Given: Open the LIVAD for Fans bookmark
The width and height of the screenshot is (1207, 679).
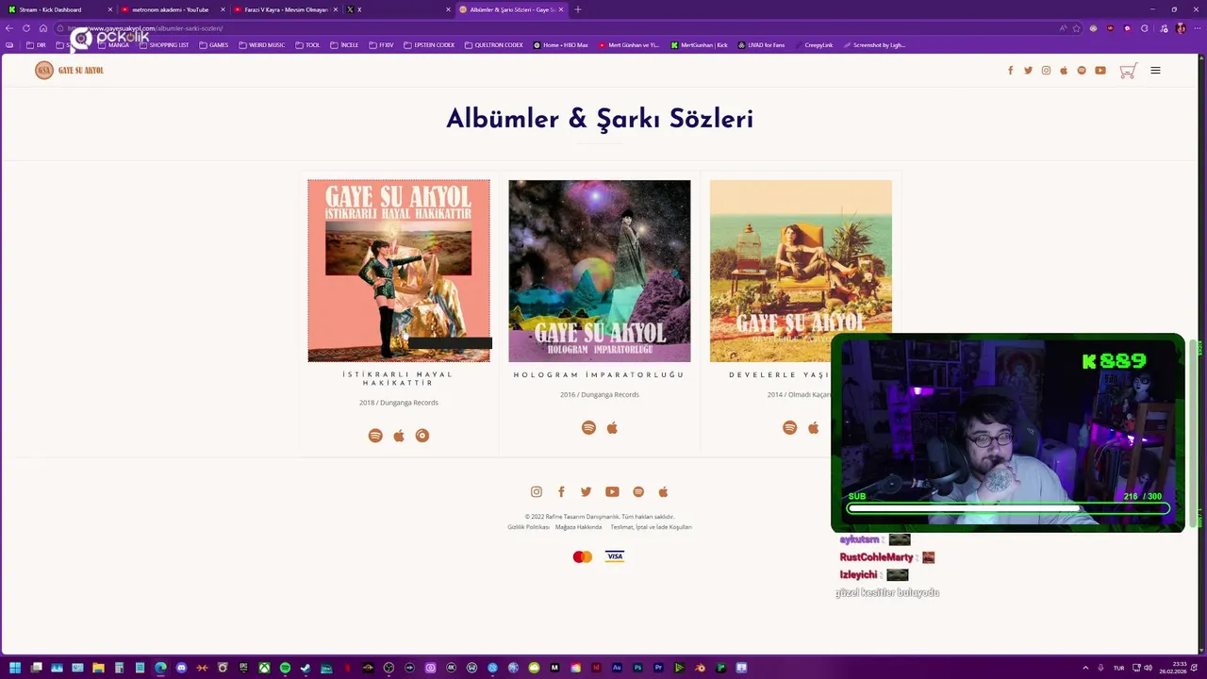Looking at the screenshot, I should (x=761, y=45).
